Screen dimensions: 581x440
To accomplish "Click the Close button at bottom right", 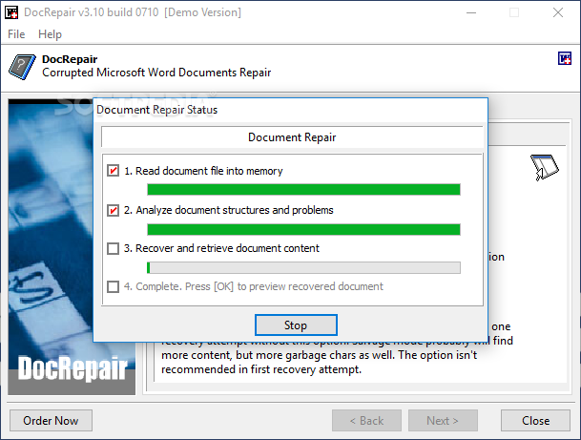I will [535, 420].
